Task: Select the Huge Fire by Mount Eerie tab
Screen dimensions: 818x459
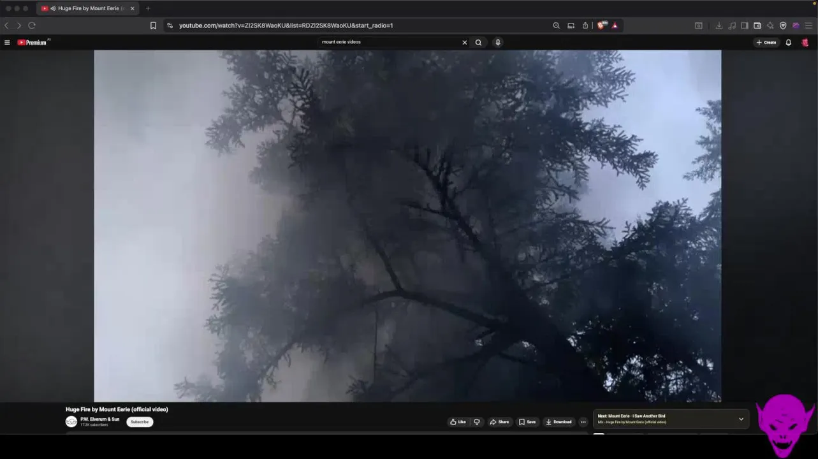Action: pyautogui.click(x=87, y=8)
